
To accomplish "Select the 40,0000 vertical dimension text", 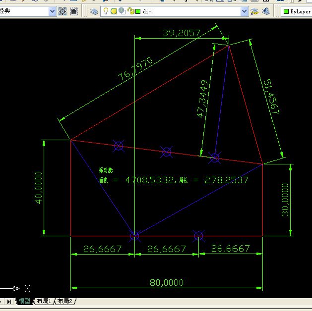I will click(39, 188).
